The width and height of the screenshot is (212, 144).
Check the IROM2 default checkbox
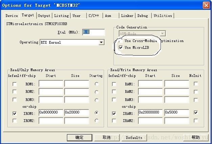15,121
